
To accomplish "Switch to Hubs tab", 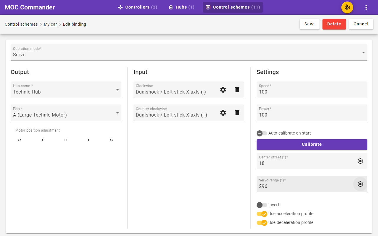I will click(x=182, y=7).
